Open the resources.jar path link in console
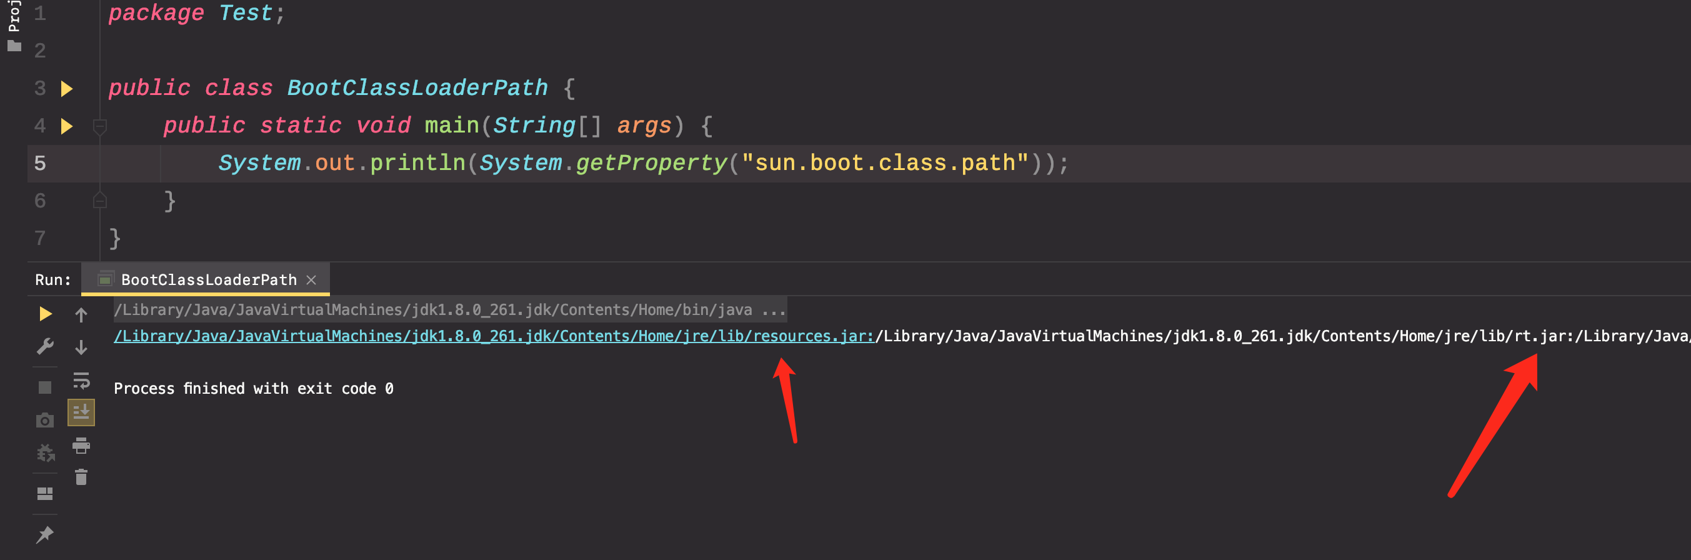The width and height of the screenshot is (1691, 560). click(x=494, y=336)
